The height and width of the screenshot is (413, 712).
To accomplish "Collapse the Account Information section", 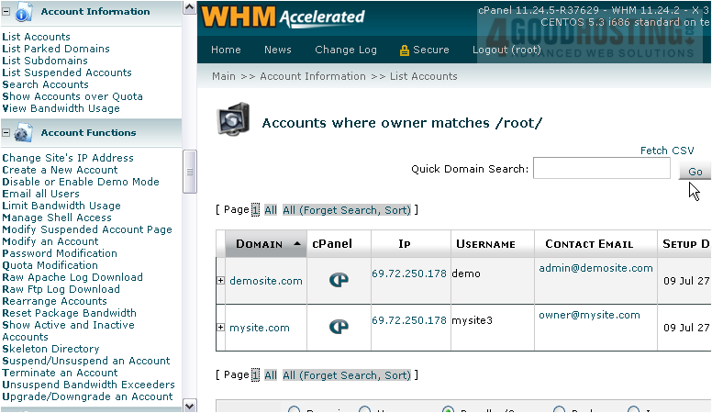I will [x=6, y=12].
